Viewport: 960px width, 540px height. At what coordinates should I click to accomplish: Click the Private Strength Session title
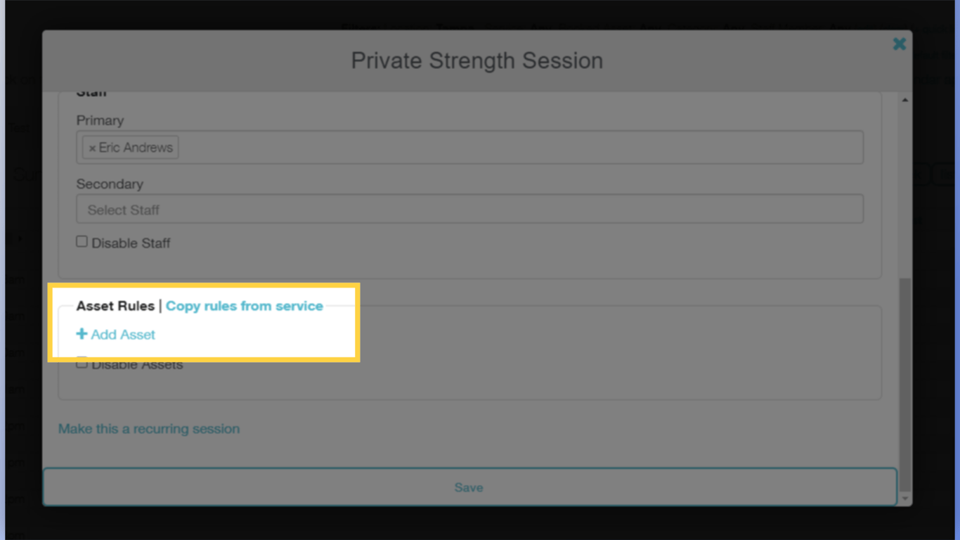tap(476, 60)
